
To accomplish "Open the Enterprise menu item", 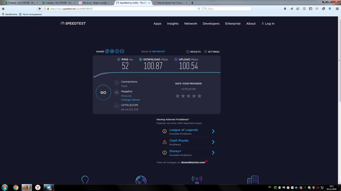I will pos(233,24).
